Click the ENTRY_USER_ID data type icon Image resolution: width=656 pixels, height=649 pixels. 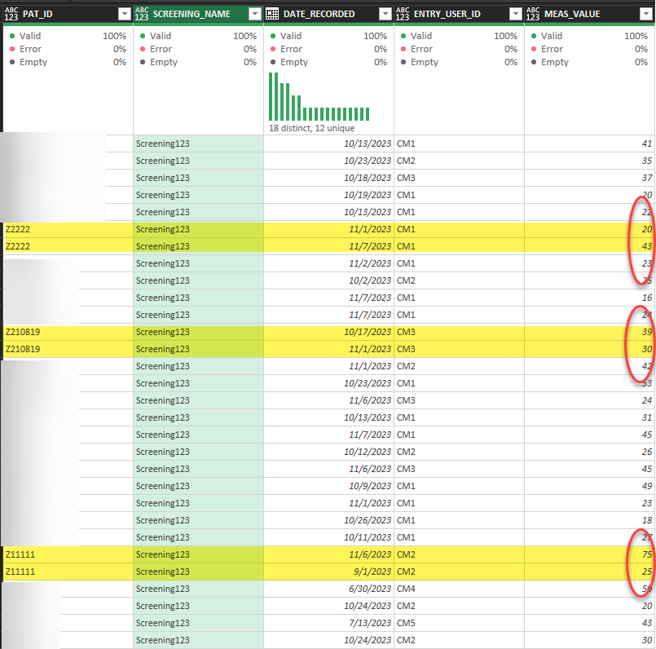403,14
